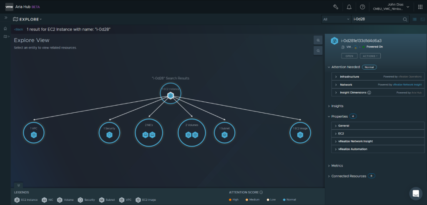Click the vmw logo
Image resolution: width=427 pixels, height=205 pixels.
[x=10, y=7]
